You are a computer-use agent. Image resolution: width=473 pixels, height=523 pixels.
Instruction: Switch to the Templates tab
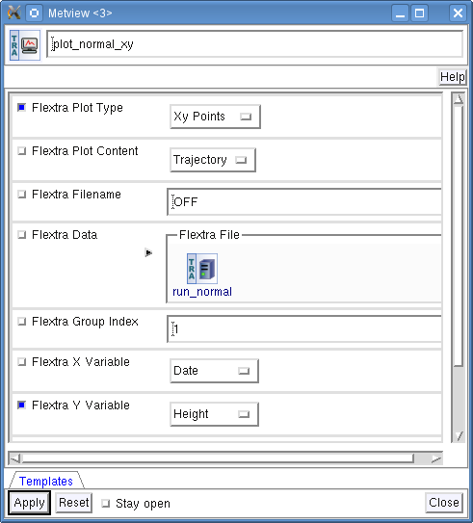46,481
